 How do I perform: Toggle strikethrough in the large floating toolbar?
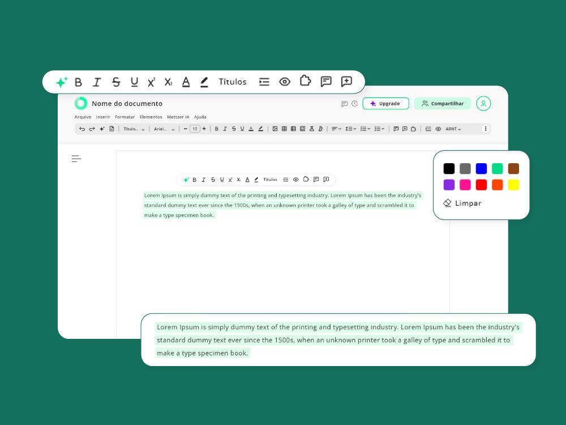coord(116,82)
